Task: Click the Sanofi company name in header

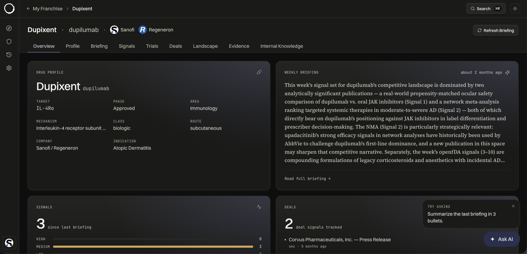Action: 127,30
